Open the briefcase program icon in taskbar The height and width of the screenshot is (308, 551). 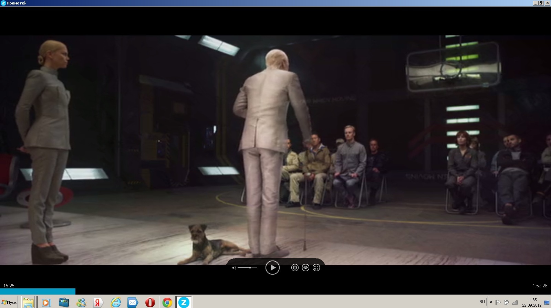[64, 302]
